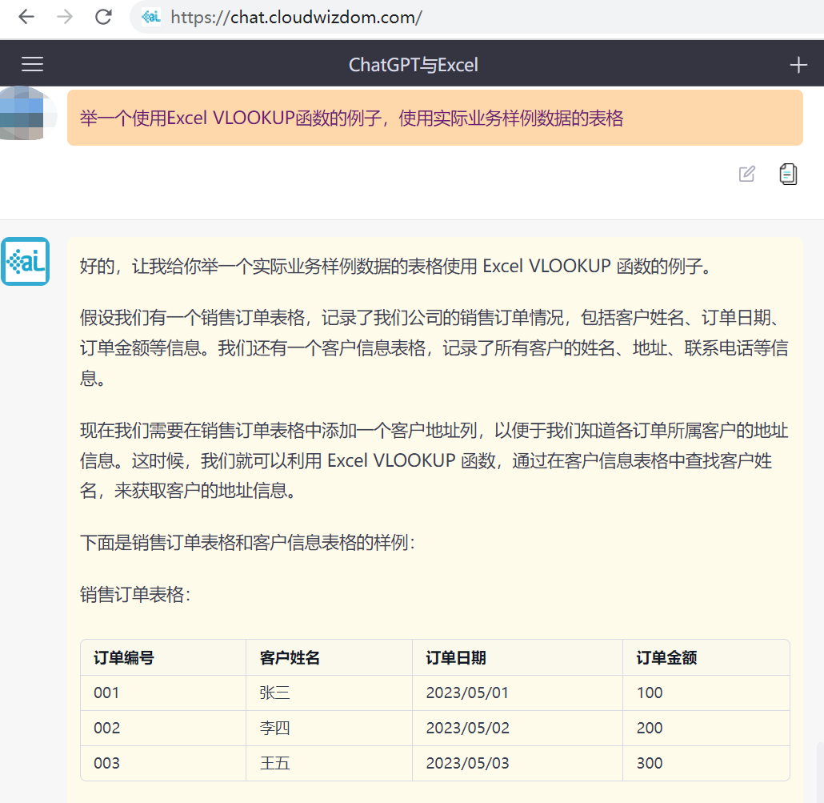The width and height of the screenshot is (824, 803).
Task: Edit the user message with the pencil icon
Action: click(746, 174)
